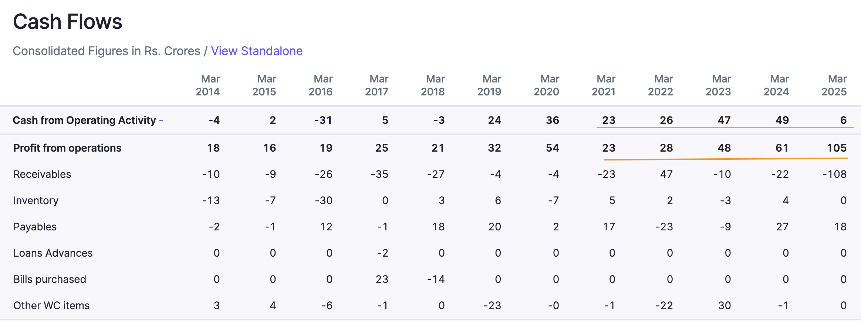Click the Payables row label

pyautogui.click(x=35, y=227)
